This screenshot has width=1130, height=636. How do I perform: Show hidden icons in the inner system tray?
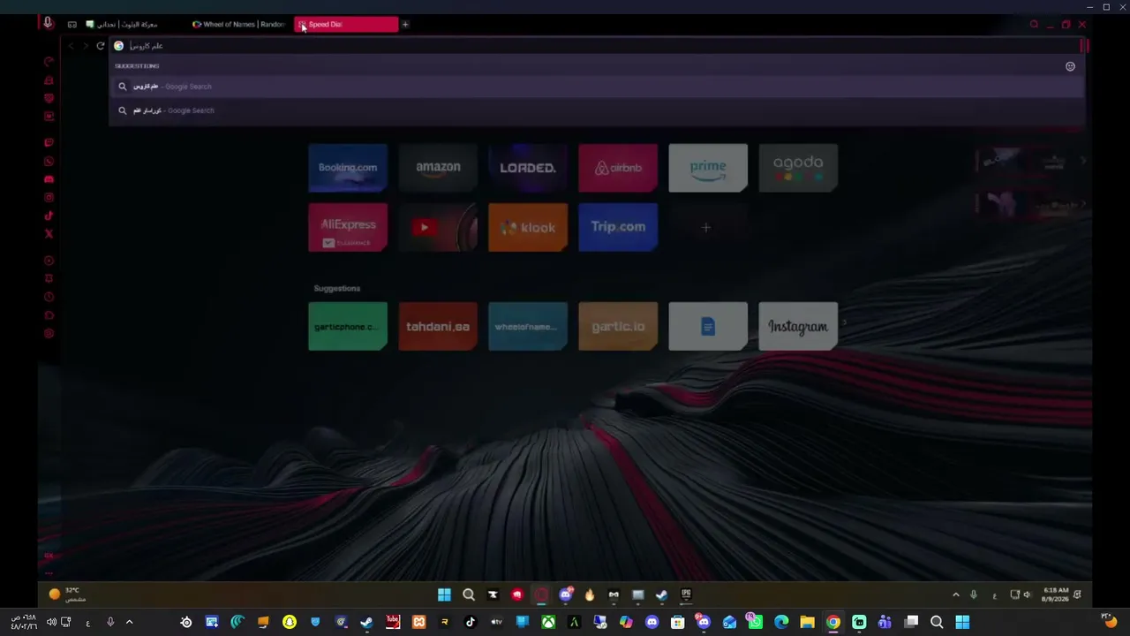955,594
